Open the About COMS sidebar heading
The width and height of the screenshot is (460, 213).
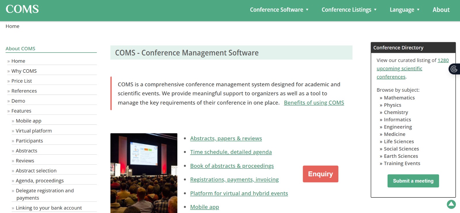click(x=20, y=49)
